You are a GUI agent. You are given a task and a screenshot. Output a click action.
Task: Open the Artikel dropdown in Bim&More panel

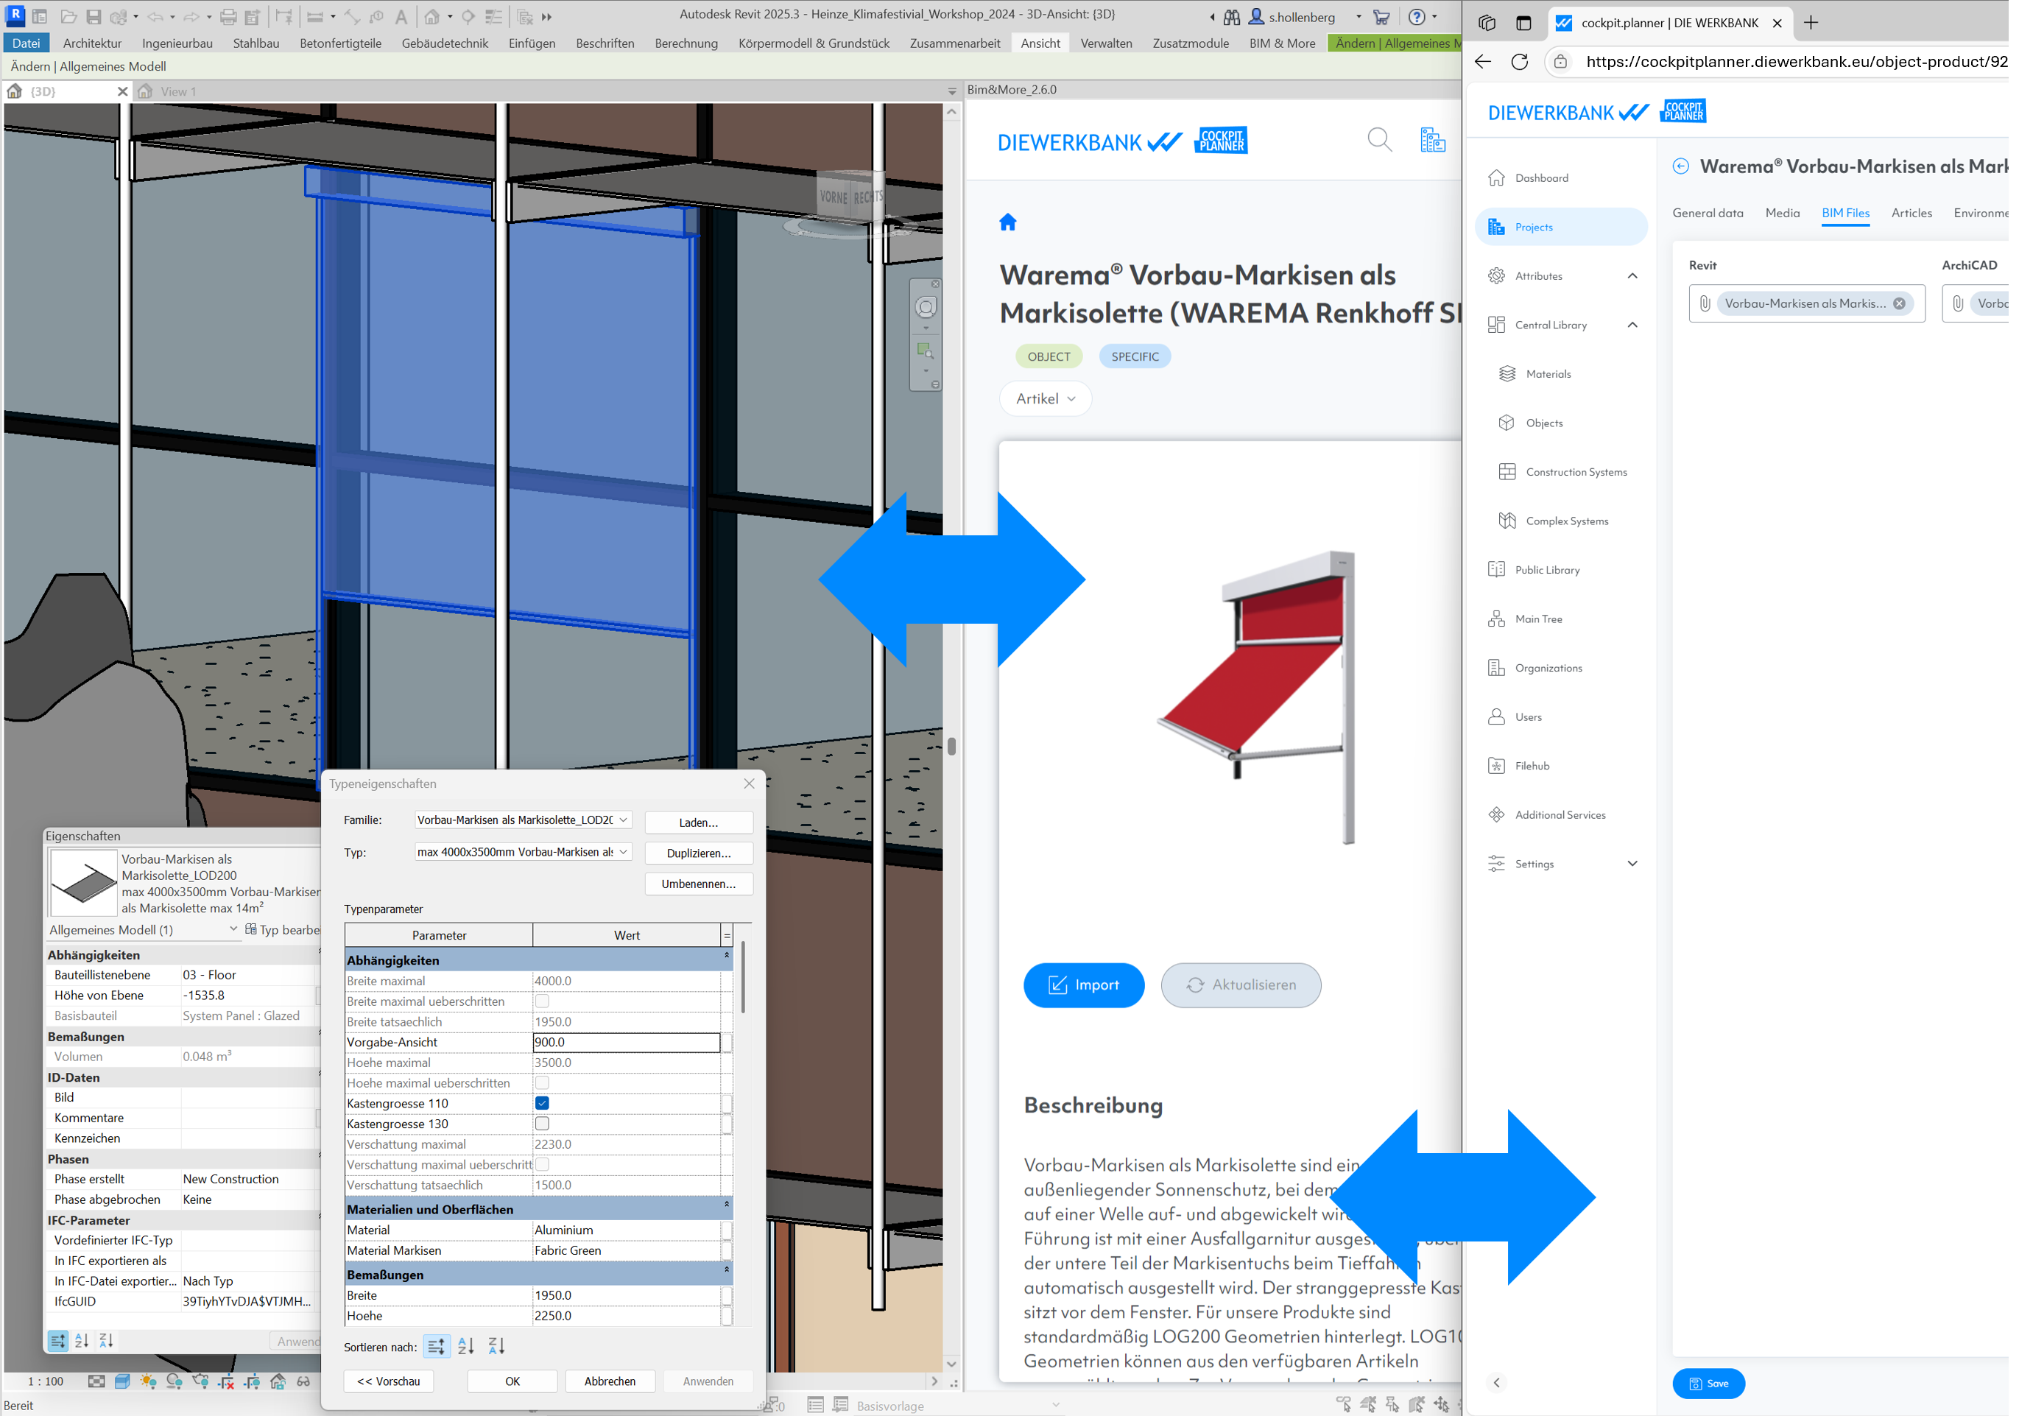[x=1046, y=399]
